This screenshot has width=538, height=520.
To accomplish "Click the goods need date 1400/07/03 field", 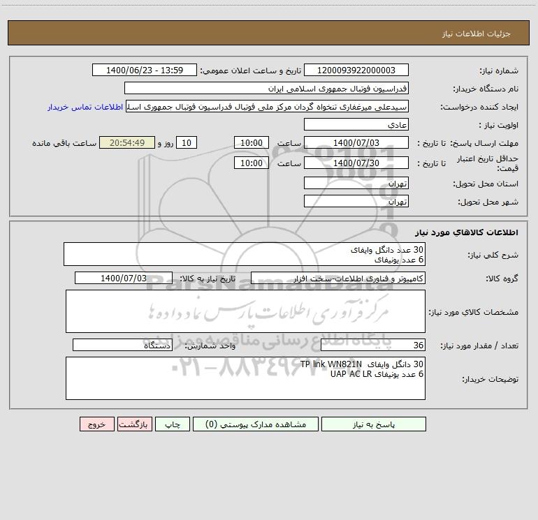I will (124, 278).
